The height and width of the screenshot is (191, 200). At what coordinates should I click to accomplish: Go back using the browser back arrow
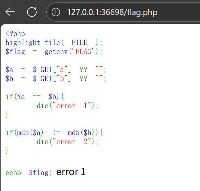coord(10,12)
